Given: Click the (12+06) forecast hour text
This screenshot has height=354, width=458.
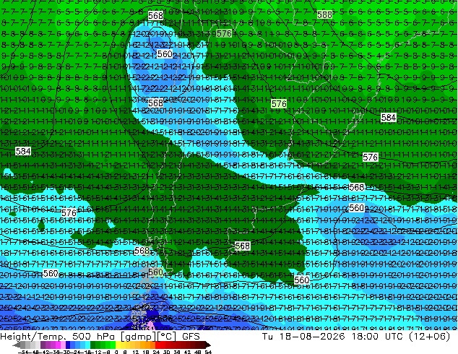Looking at the screenshot, I should tap(429, 336).
